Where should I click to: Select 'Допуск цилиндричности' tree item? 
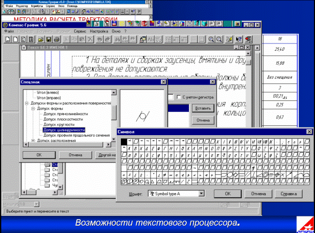click(x=64, y=130)
